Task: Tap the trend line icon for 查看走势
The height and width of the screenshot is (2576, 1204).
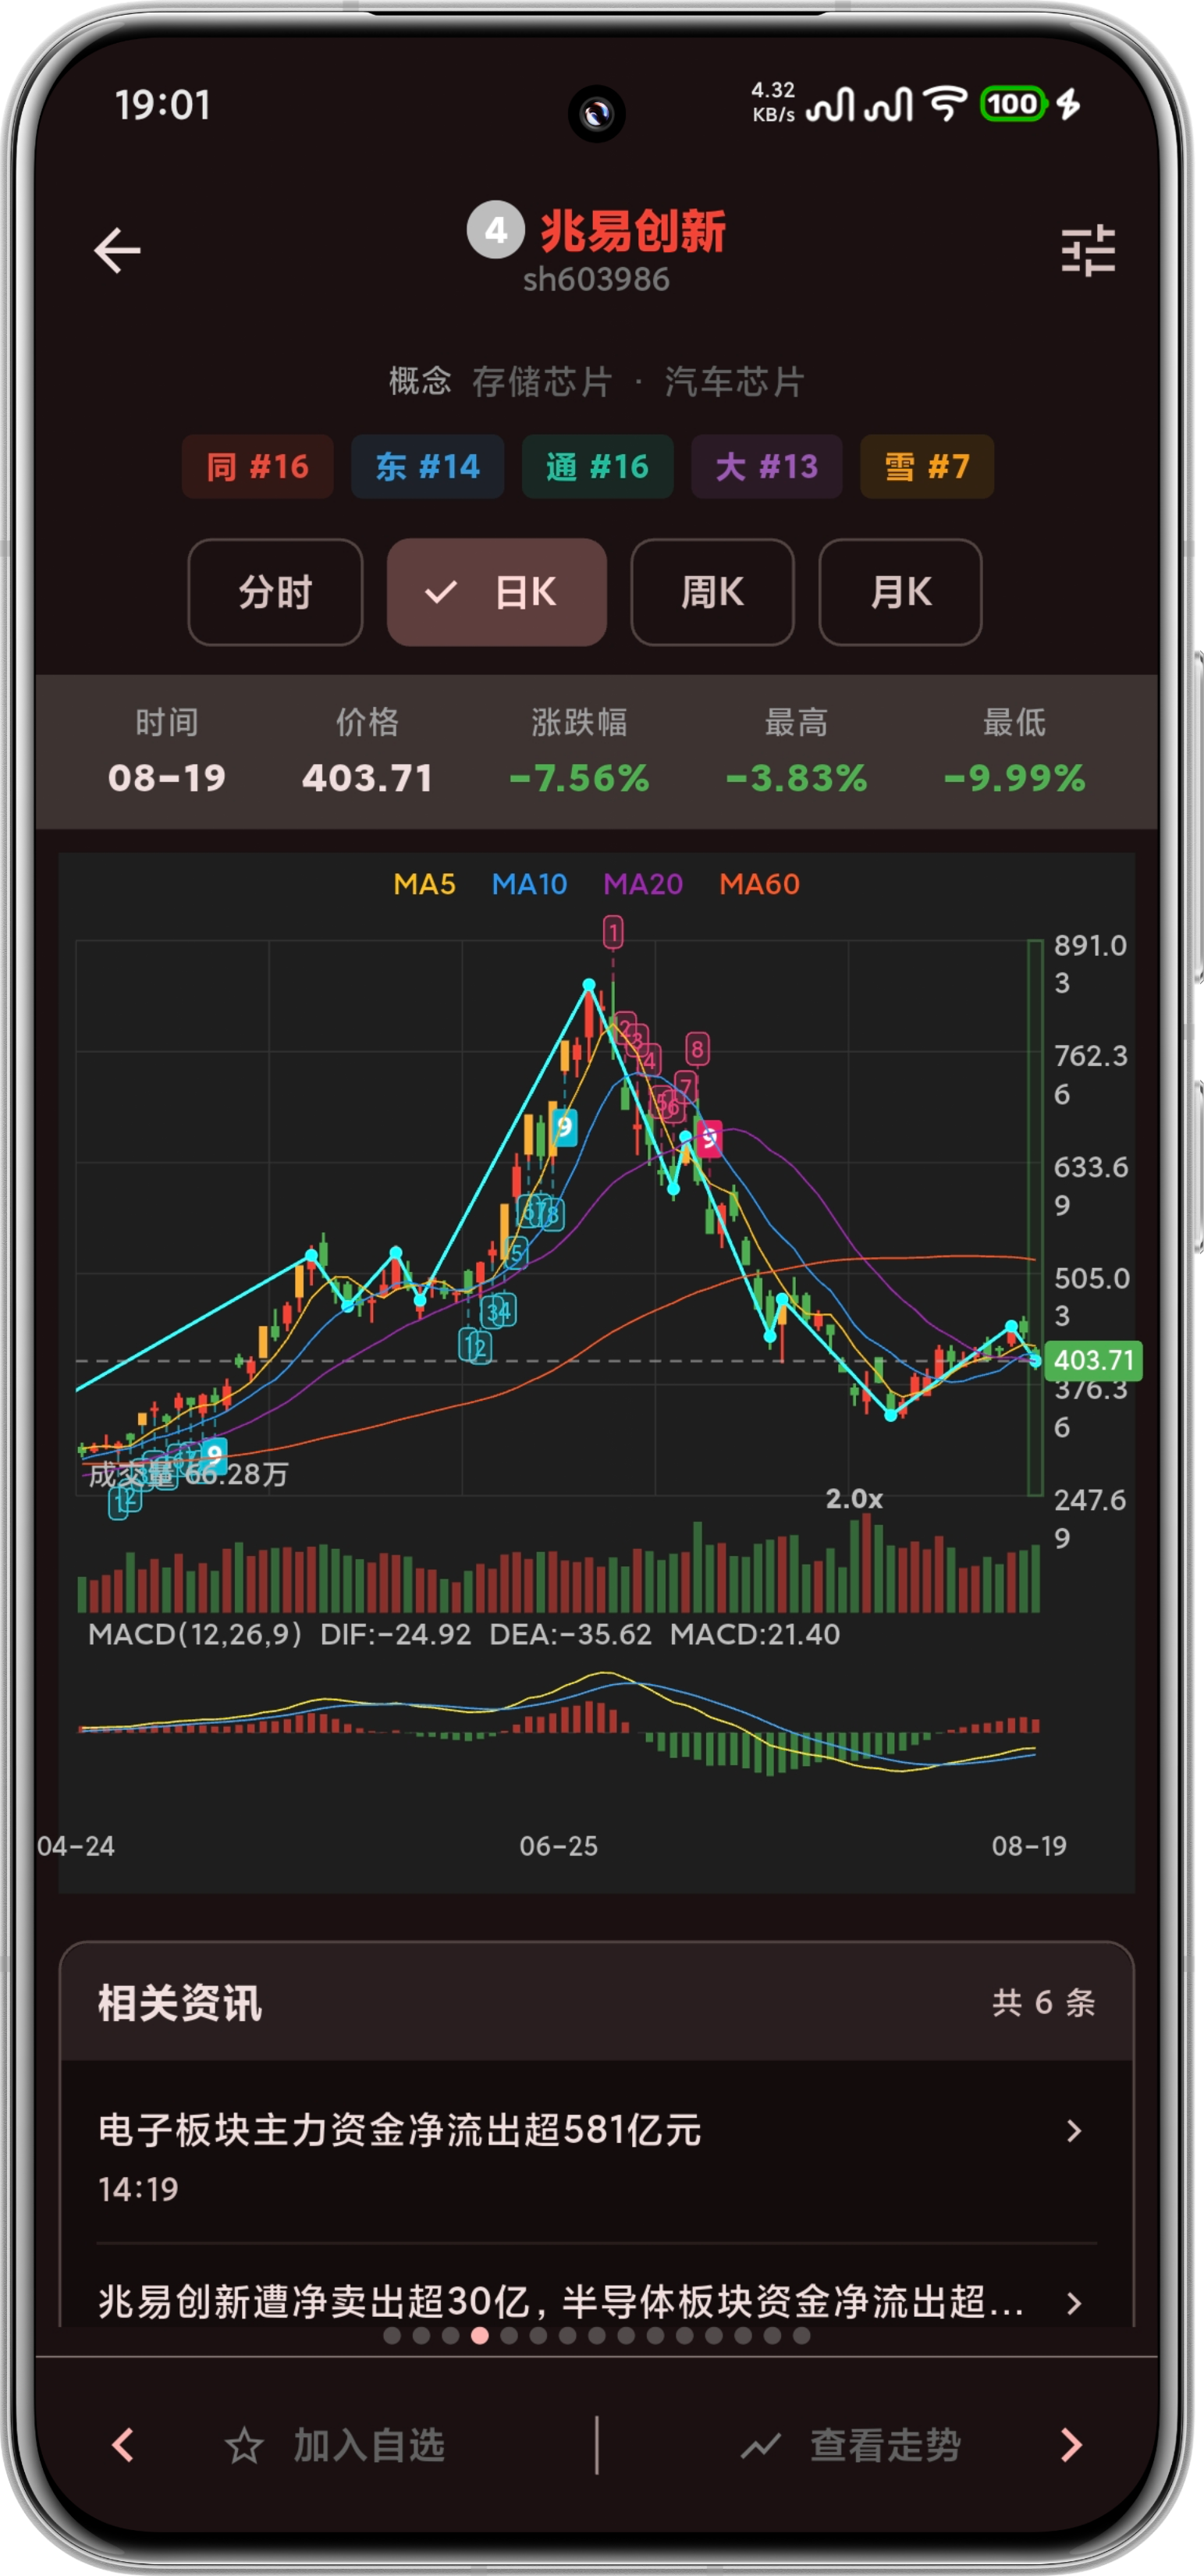Action: point(761,2446)
